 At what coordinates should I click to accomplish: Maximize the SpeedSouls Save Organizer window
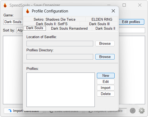[x=124, y=5]
